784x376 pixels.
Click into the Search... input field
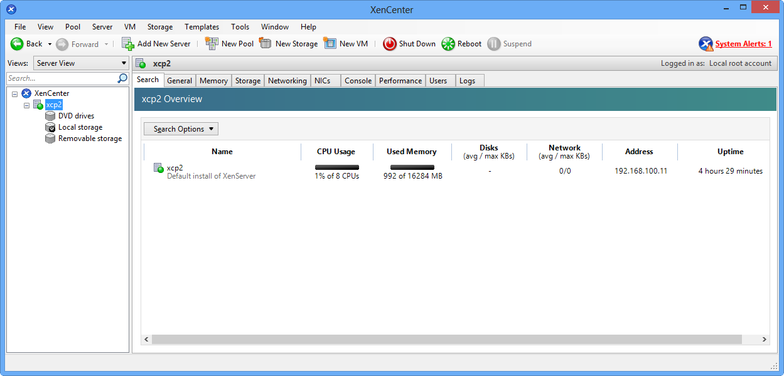pyautogui.click(x=62, y=78)
